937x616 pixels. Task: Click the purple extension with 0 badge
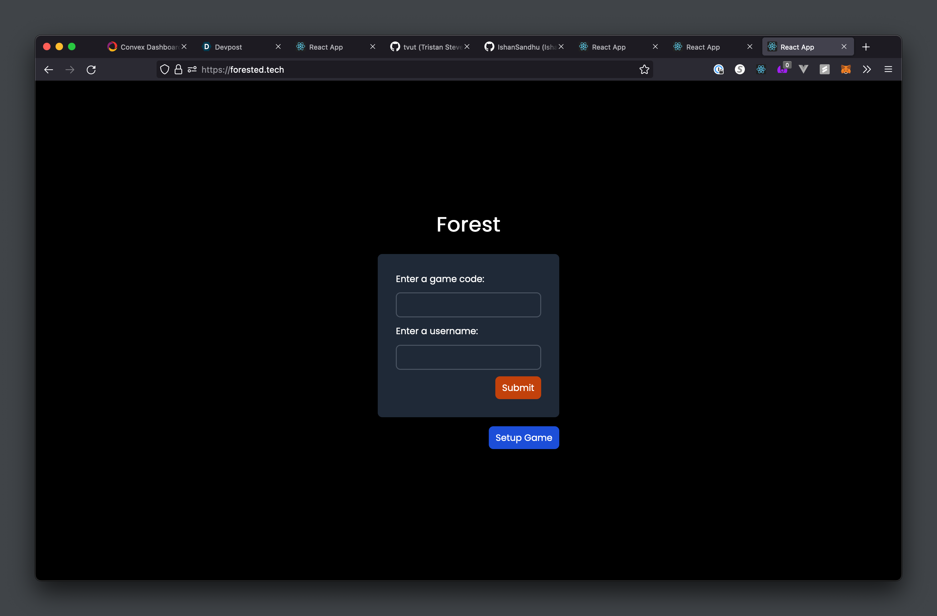[x=782, y=70]
